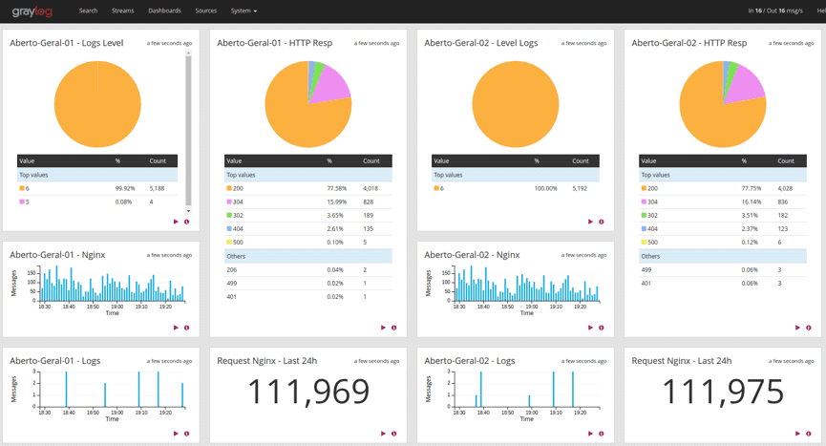Click the widget title "Aberto-Geral-01 - Nginx"

(x=57, y=255)
